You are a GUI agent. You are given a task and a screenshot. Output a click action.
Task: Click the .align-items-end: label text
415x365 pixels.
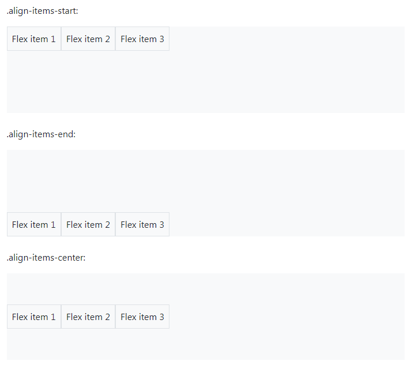[41, 134]
